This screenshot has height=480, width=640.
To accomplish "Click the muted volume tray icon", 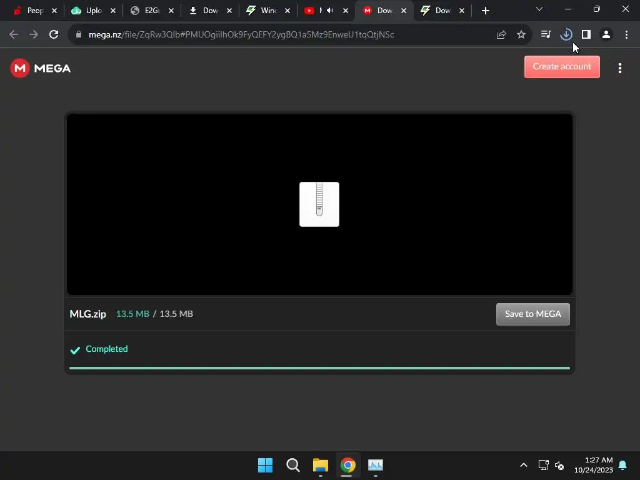I will point(559,465).
